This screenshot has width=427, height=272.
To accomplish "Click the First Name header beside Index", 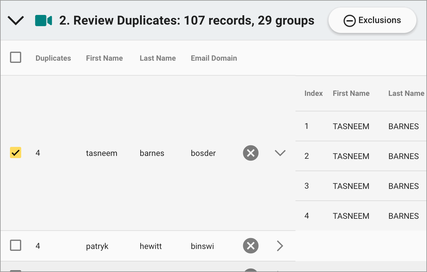I will pyautogui.click(x=351, y=93).
